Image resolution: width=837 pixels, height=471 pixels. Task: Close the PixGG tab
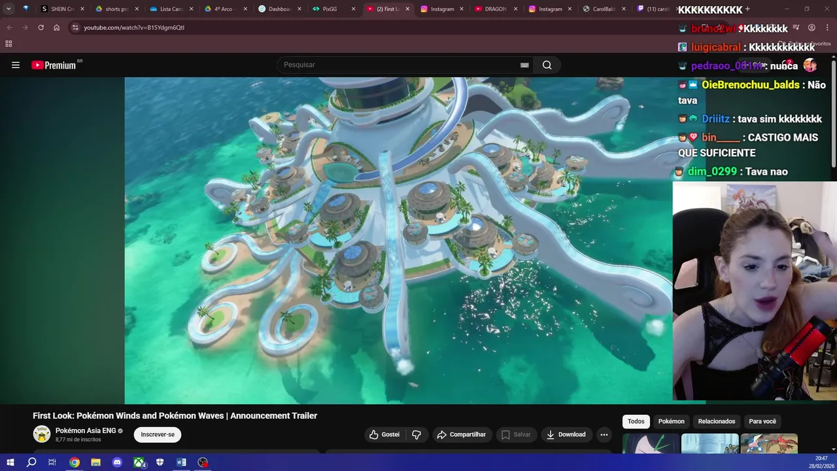click(x=353, y=9)
